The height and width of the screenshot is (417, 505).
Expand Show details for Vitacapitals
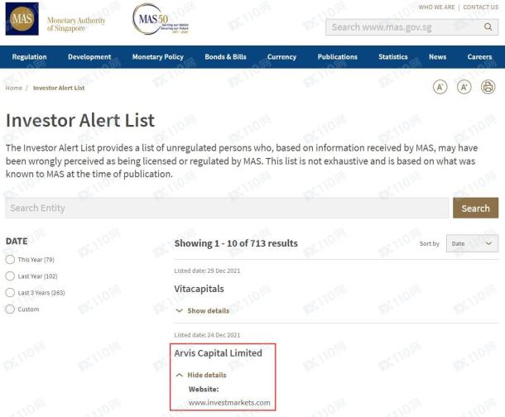[x=203, y=311]
